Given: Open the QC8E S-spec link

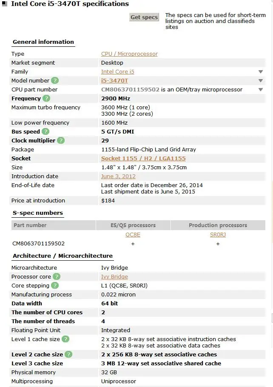Looking at the screenshot, I should (x=133, y=234).
